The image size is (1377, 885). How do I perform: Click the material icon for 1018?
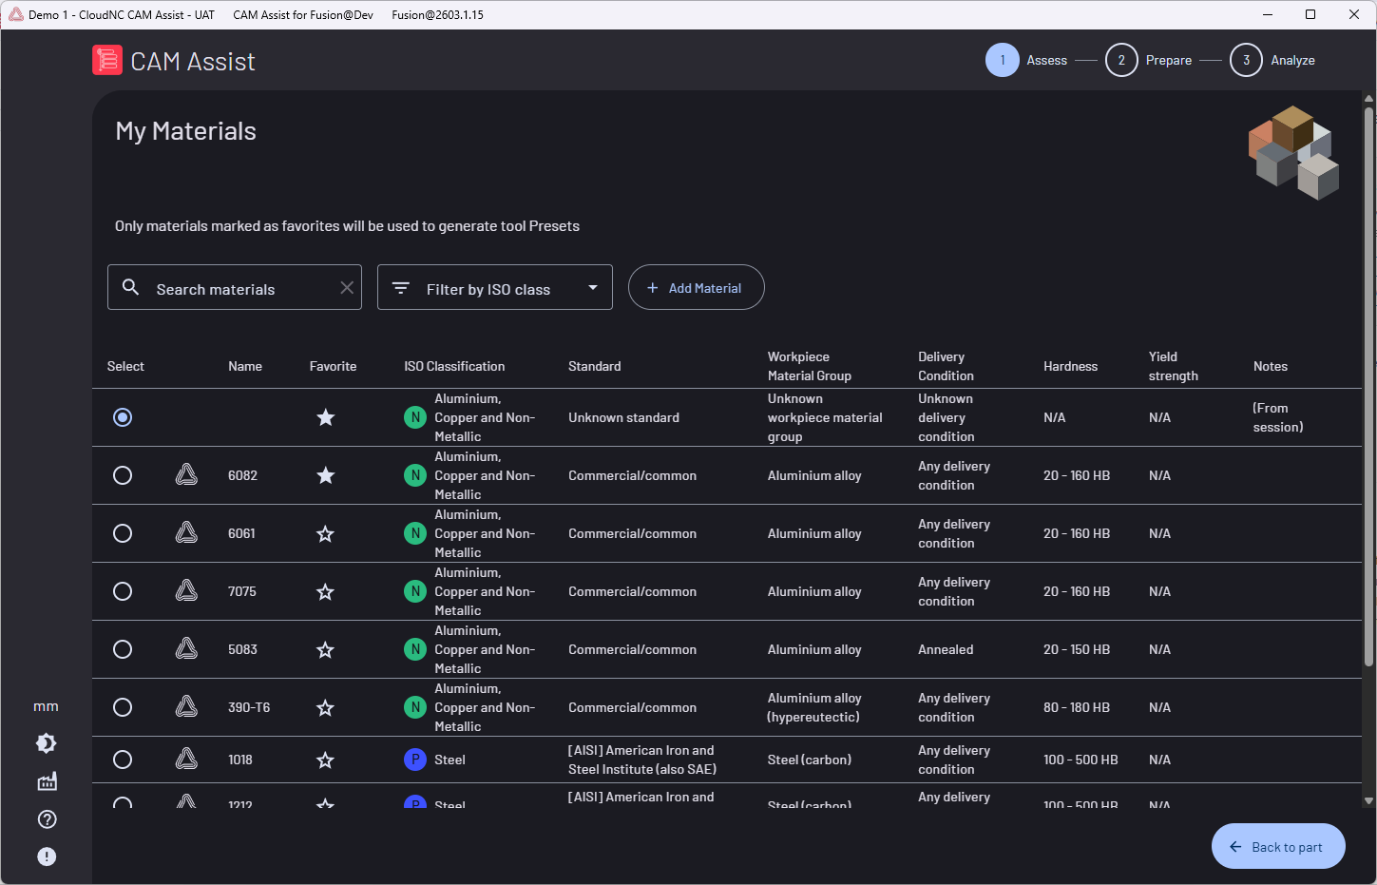pyautogui.click(x=186, y=759)
